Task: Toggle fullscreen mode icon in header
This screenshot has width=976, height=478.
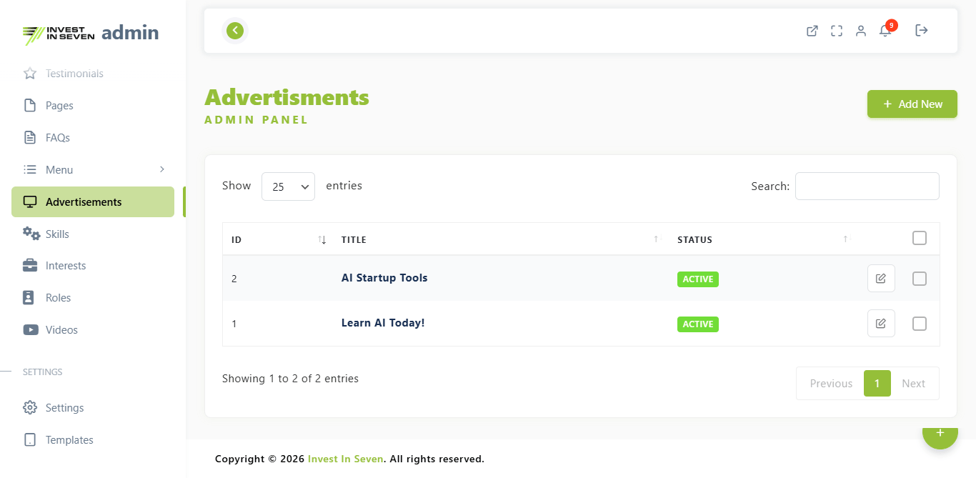Action: click(x=836, y=31)
